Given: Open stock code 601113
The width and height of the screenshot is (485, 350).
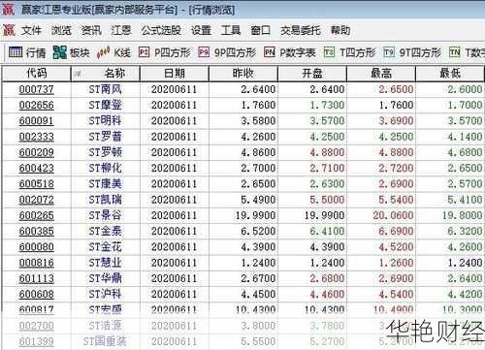Looking at the screenshot, I should pyautogui.click(x=36, y=279).
